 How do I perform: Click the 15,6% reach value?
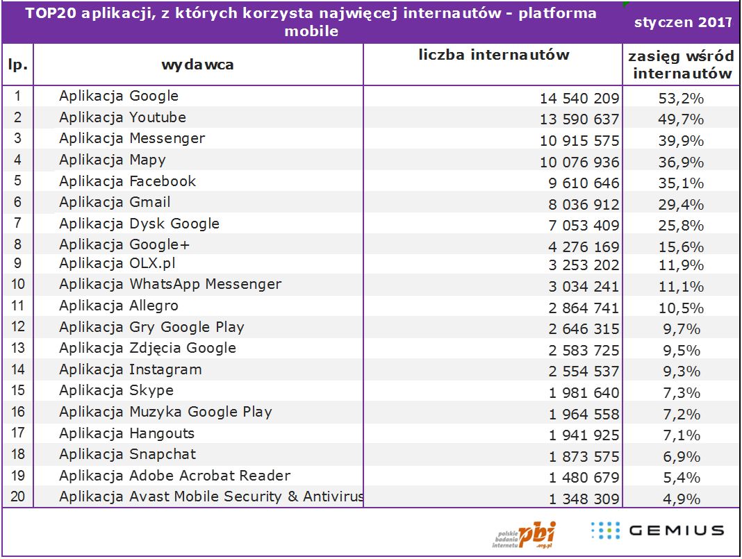click(x=681, y=247)
